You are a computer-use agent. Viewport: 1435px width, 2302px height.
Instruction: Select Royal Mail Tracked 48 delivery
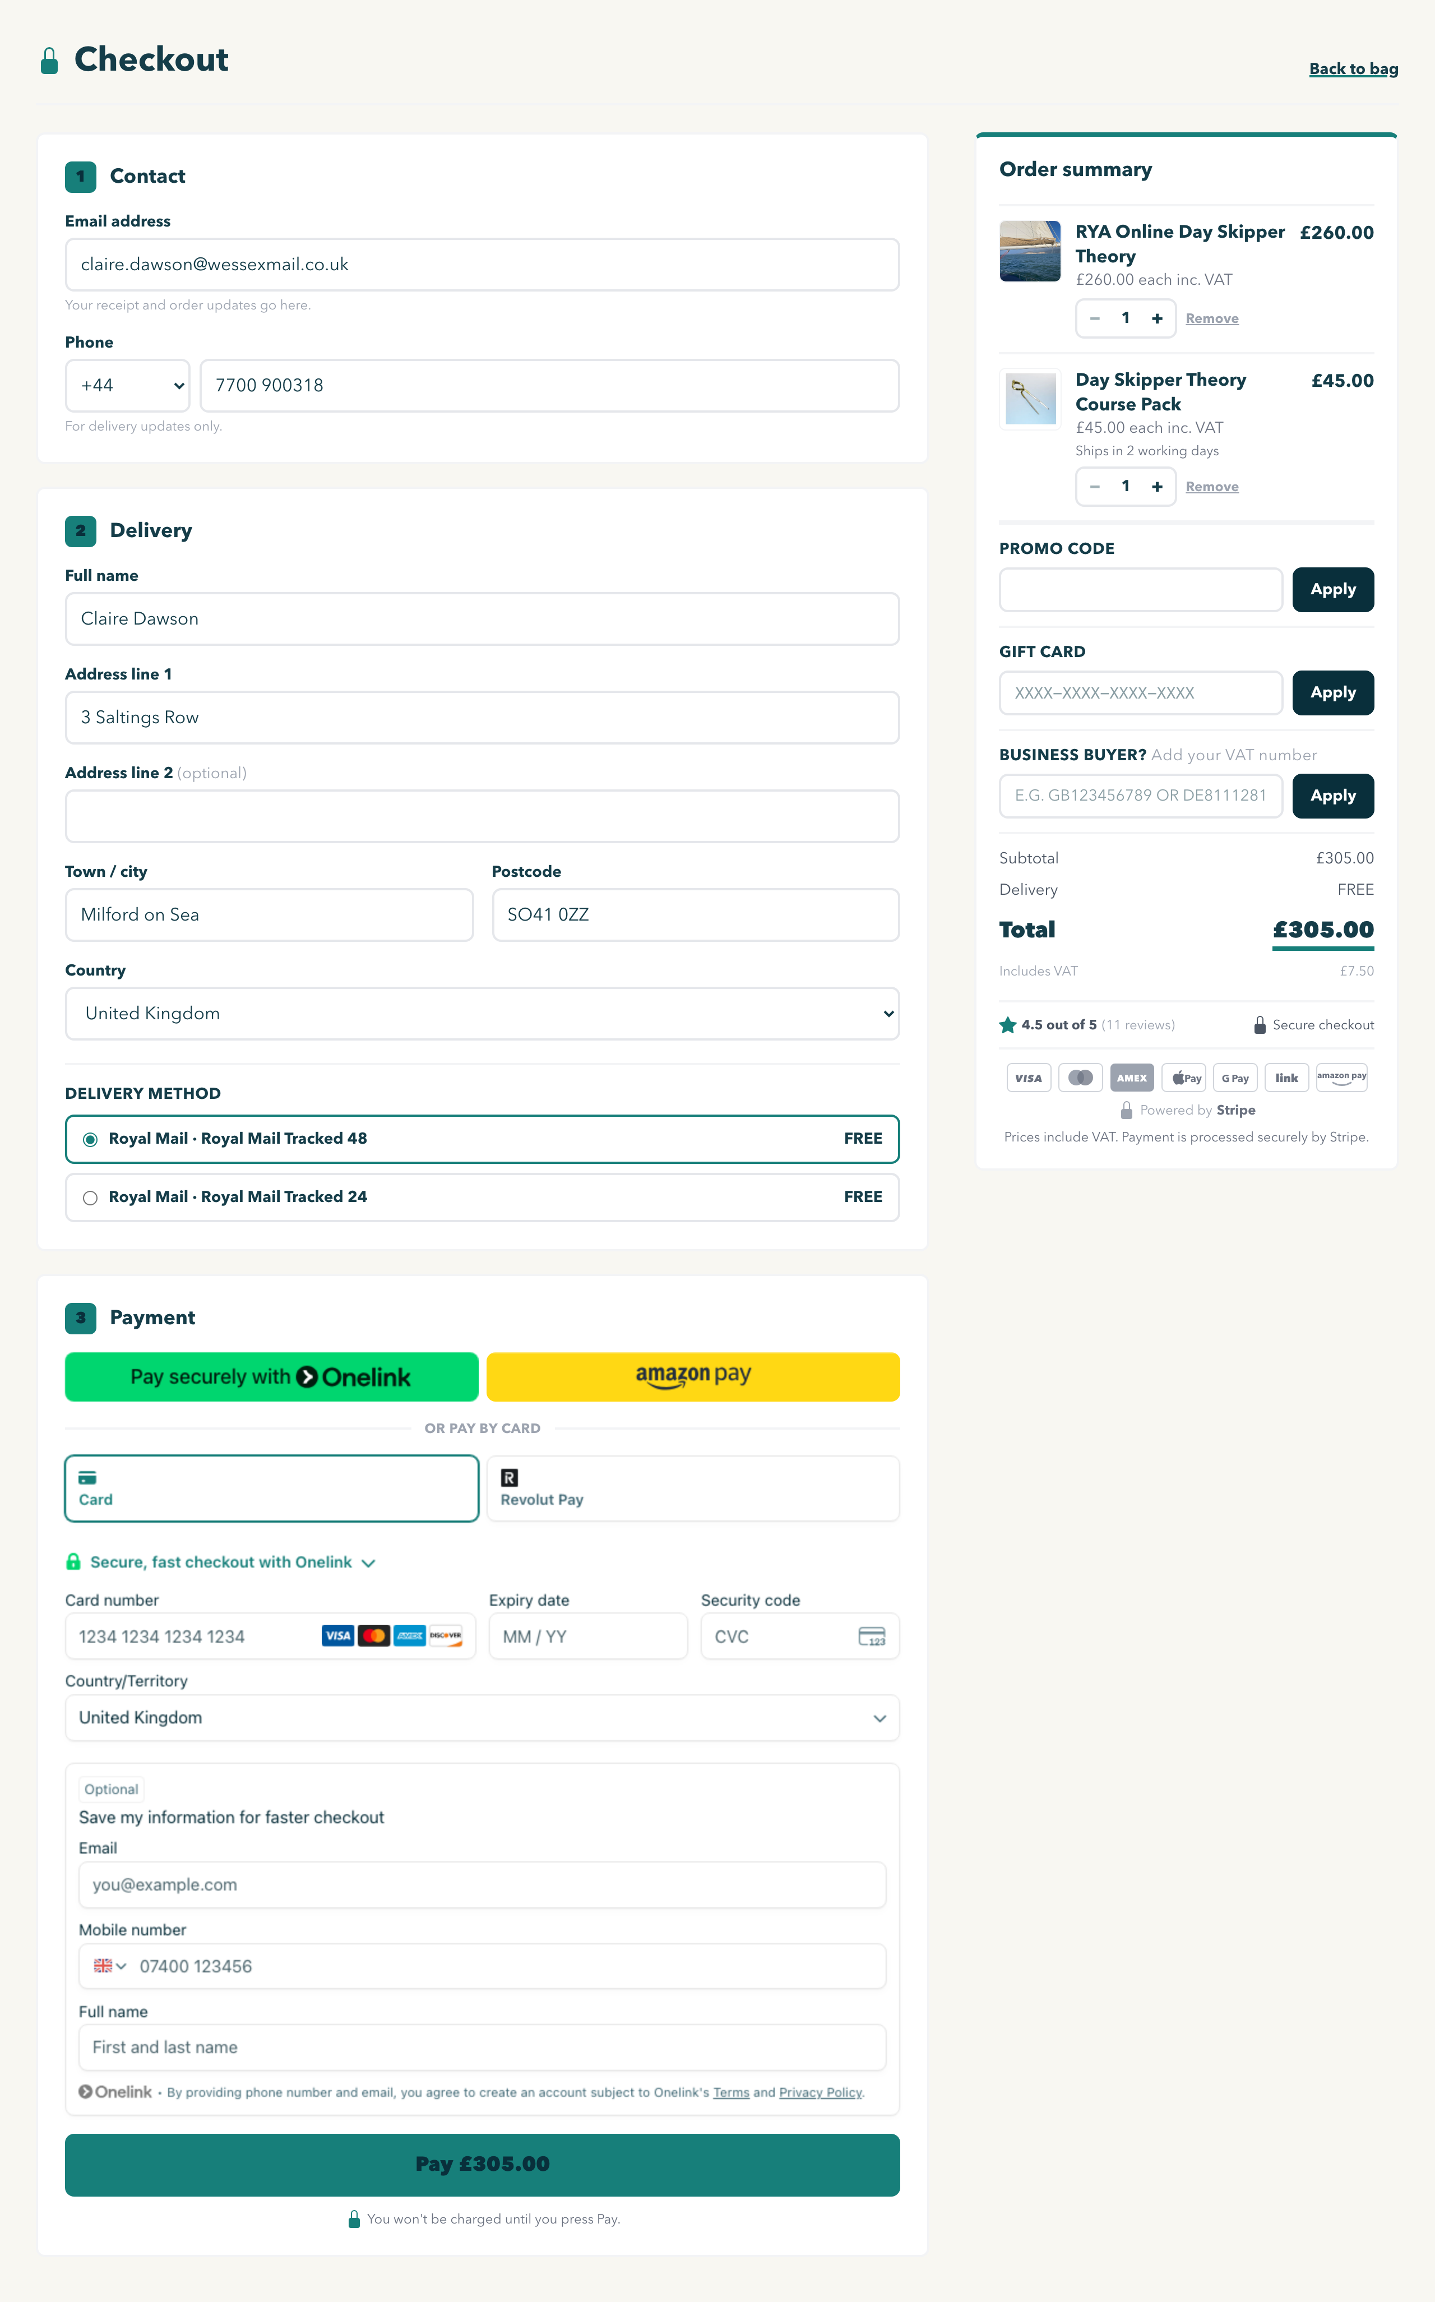tap(482, 1139)
